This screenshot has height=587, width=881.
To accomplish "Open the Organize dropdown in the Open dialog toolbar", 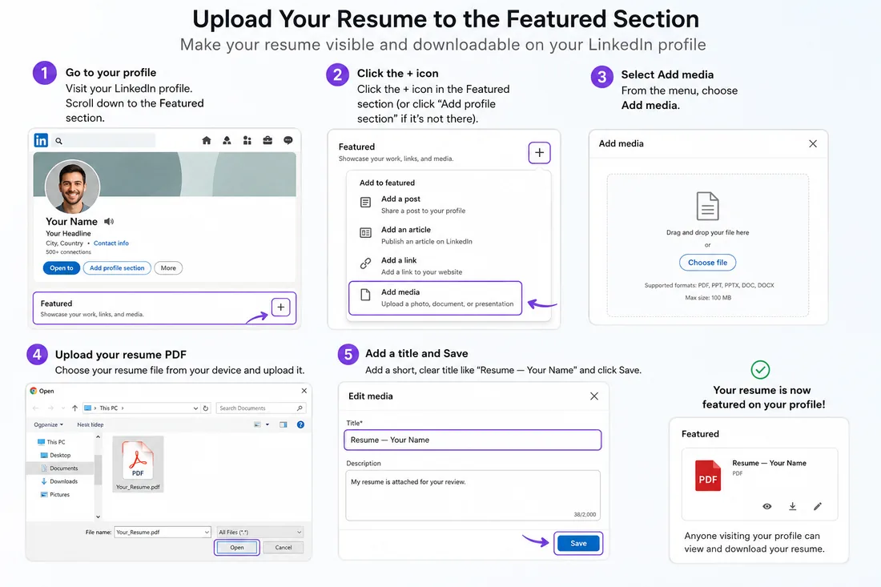I will [48, 424].
